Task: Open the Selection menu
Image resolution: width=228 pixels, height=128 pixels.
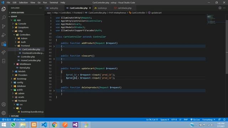Action: pyautogui.click(x=23, y=2)
